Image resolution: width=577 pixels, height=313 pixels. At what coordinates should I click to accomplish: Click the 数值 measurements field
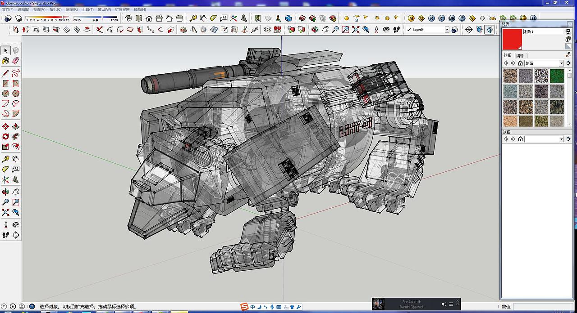pyautogui.click(x=544, y=307)
